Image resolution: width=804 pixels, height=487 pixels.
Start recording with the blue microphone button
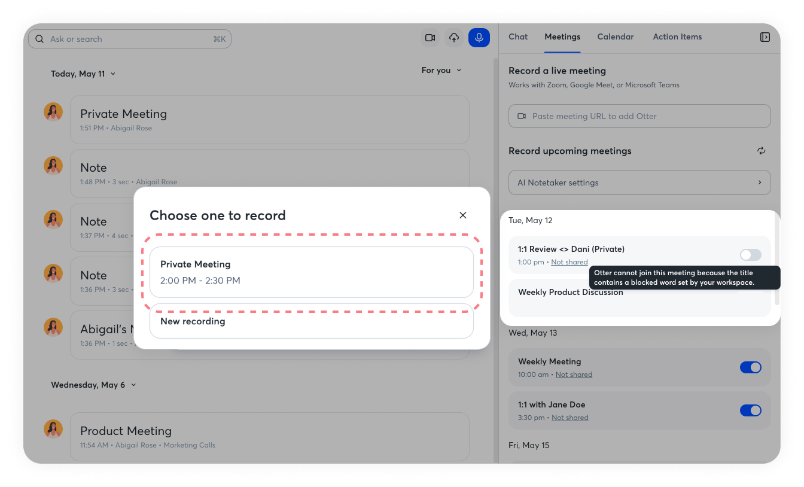pyautogui.click(x=479, y=38)
